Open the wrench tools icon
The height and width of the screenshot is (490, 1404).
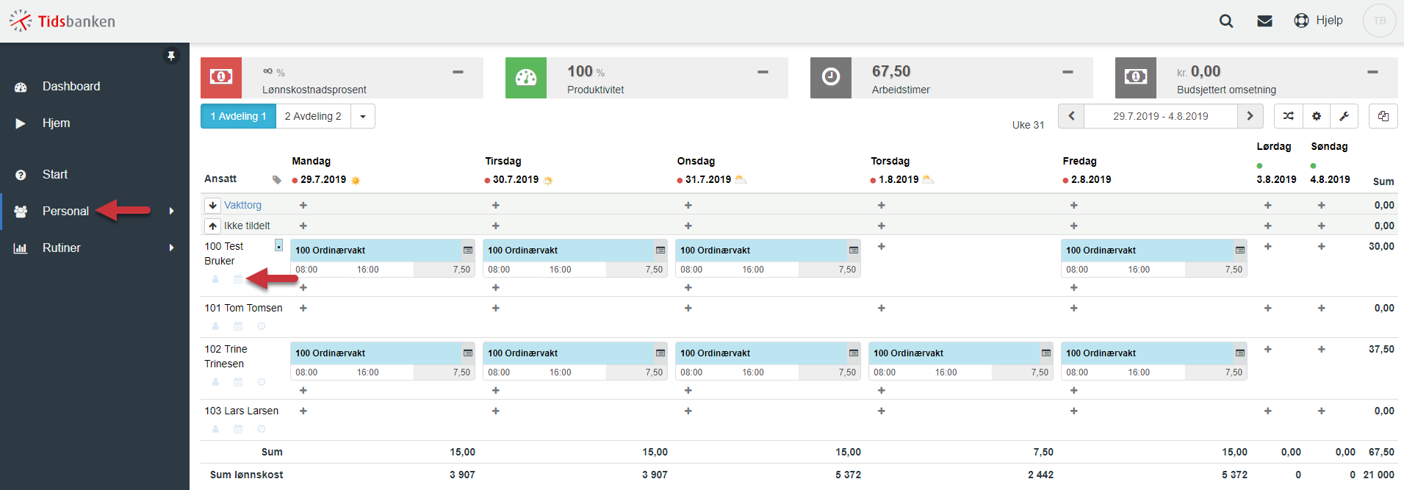coord(1344,116)
